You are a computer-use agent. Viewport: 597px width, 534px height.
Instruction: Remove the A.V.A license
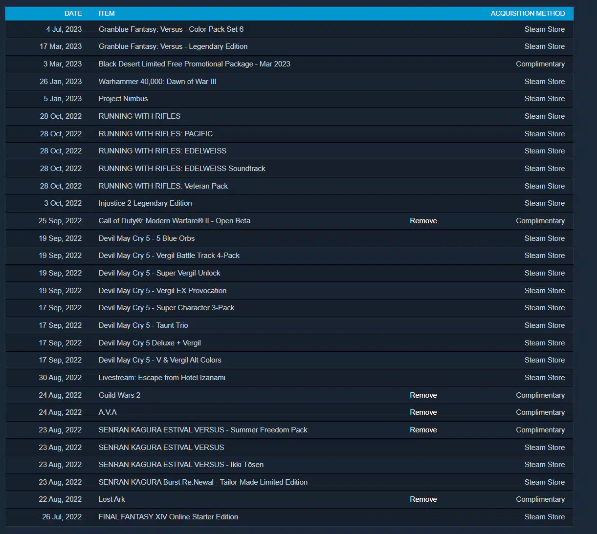(423, 412)
